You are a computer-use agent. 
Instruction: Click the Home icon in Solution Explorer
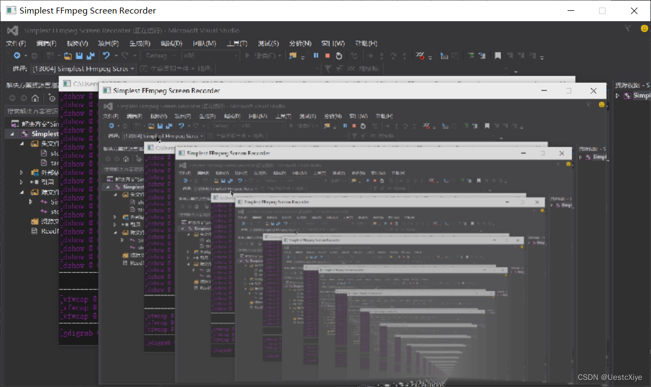pos(35,98)
